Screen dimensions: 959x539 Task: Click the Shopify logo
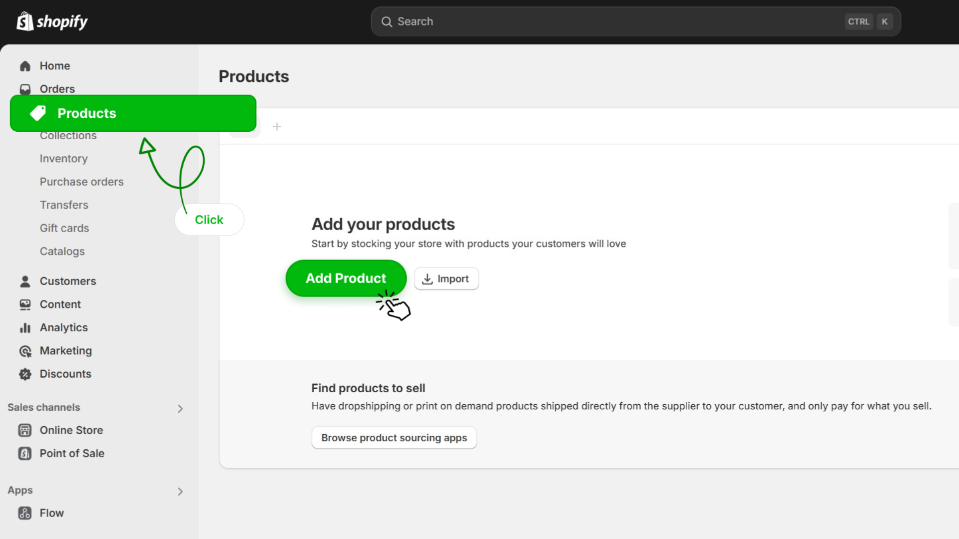pos(52,21)
